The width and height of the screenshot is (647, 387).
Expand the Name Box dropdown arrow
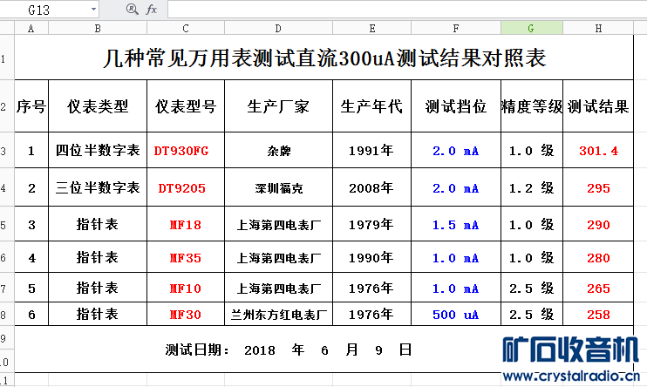click(93, 9)
